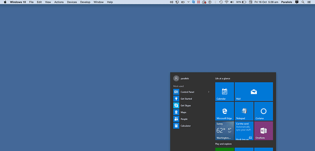
Task: Click the cloud sync error icon
Action: pos(204,2)
